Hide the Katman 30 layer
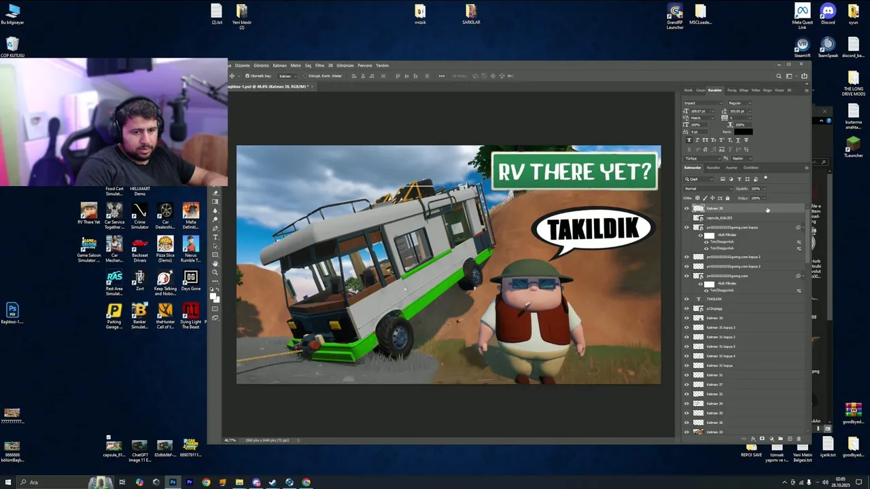This screenshot has height=489, width=870. pos(686,318)
